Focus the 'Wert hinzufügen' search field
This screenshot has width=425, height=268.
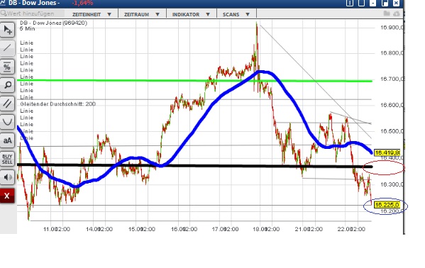(x=32, y=13)
